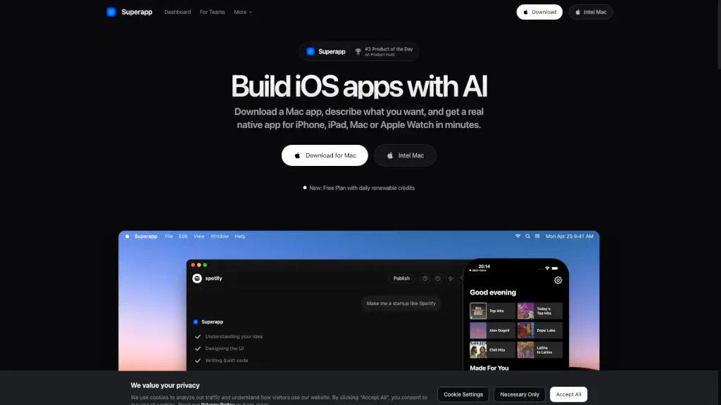Click the page vertical scrollbar thumb
Image resolution: width=721 pixels, height=405 pixels.
pos(719,35)
